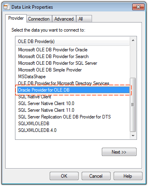This screenshot has height=186, width=148.
Task: Open Help for this dialog
Action: coord(128,176)
